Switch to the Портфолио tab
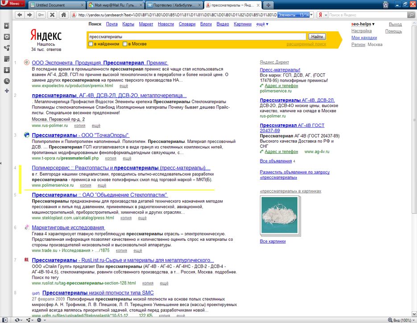Screen dimensions: 417x323 174,5
